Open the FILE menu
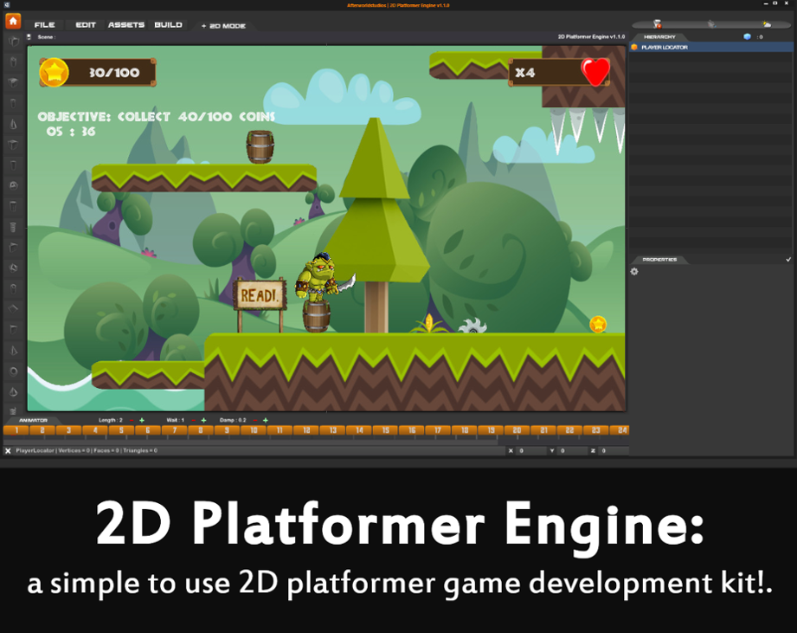 (45, 25)
